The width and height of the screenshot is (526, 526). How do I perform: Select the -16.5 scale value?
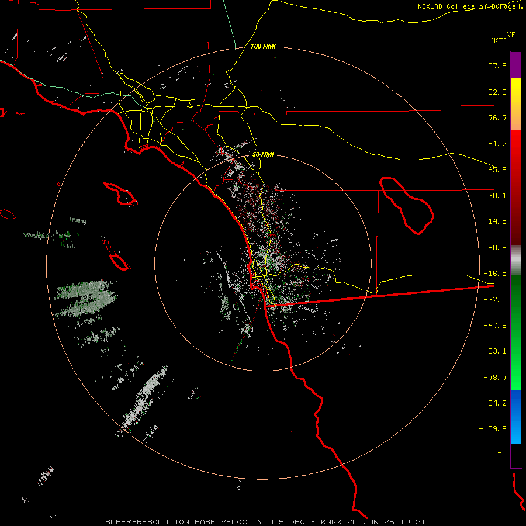point(495,274)
